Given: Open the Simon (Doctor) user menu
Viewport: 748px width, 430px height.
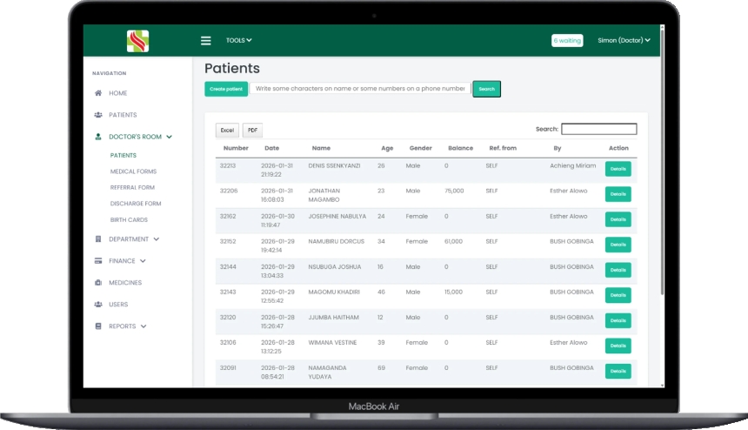Looking at the screenshot, I should pos(624,40).
